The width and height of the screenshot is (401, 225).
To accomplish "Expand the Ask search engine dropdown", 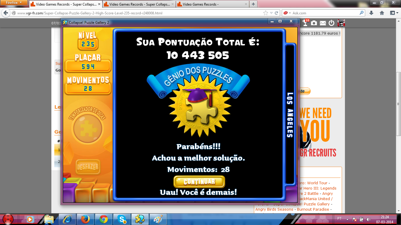I will pos(287,13).
